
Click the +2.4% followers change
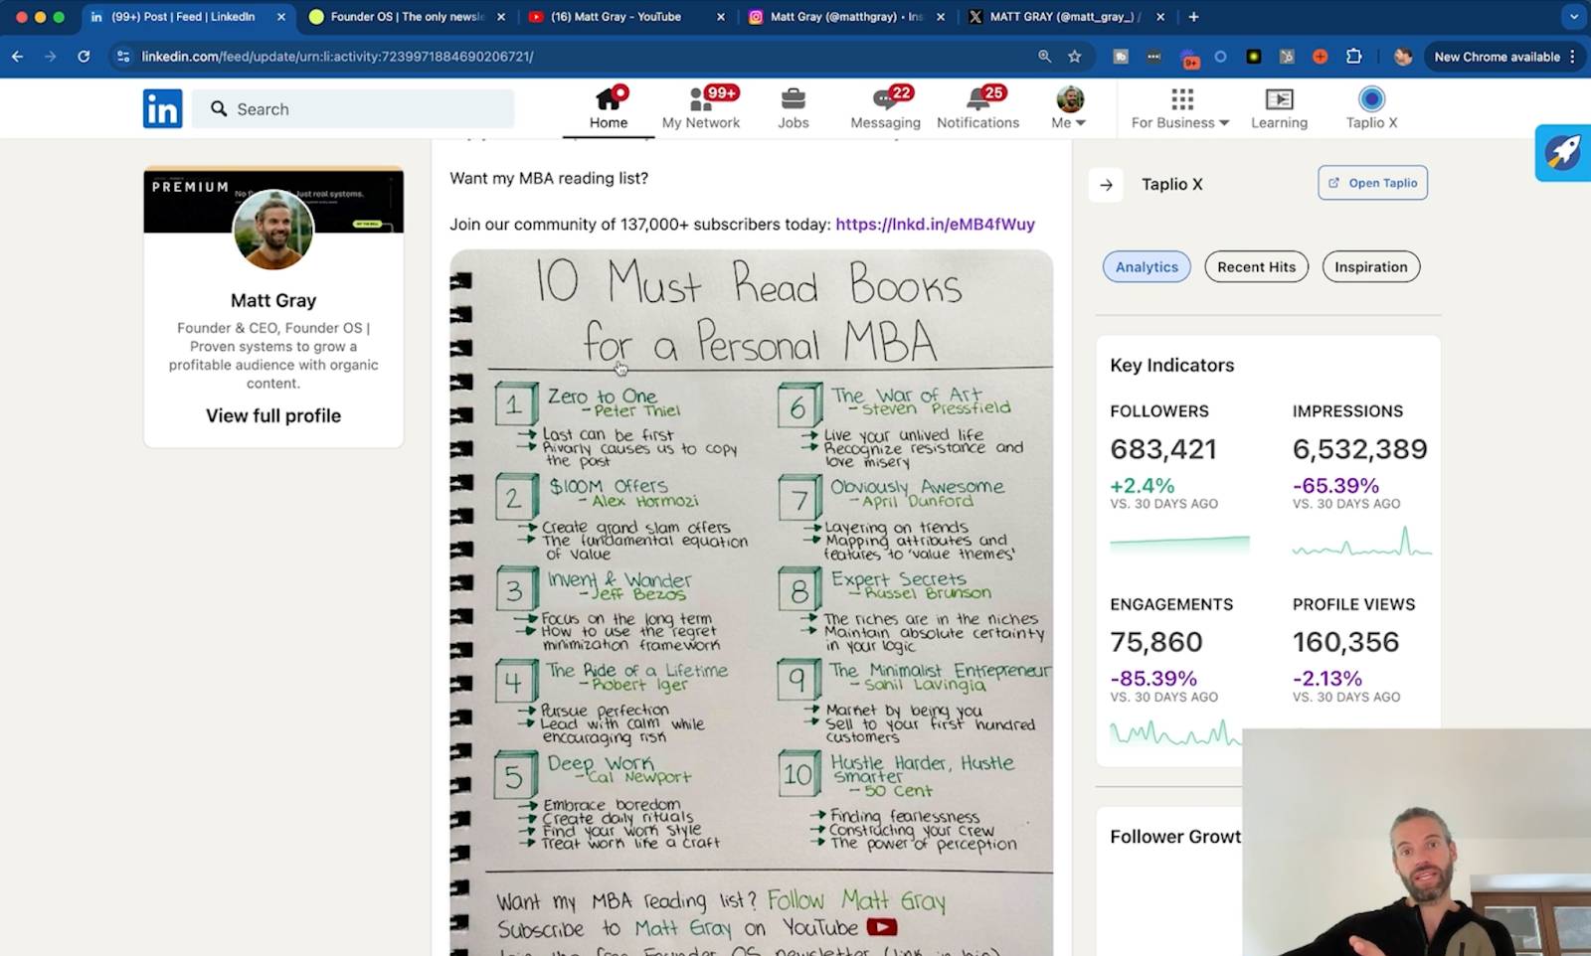[x=1142, y=486]
